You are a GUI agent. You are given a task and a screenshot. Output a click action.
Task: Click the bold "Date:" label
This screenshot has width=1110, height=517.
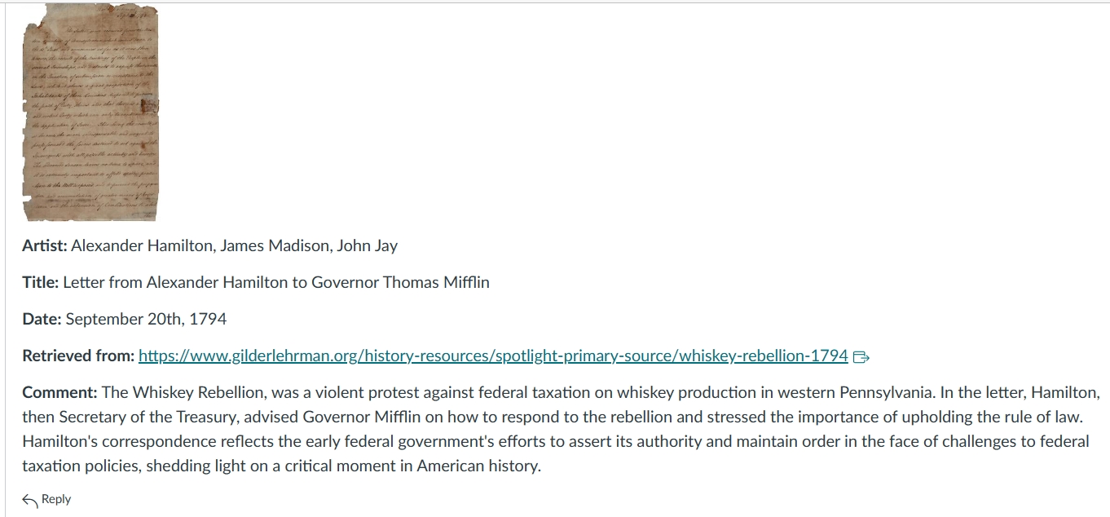point(42,319)
